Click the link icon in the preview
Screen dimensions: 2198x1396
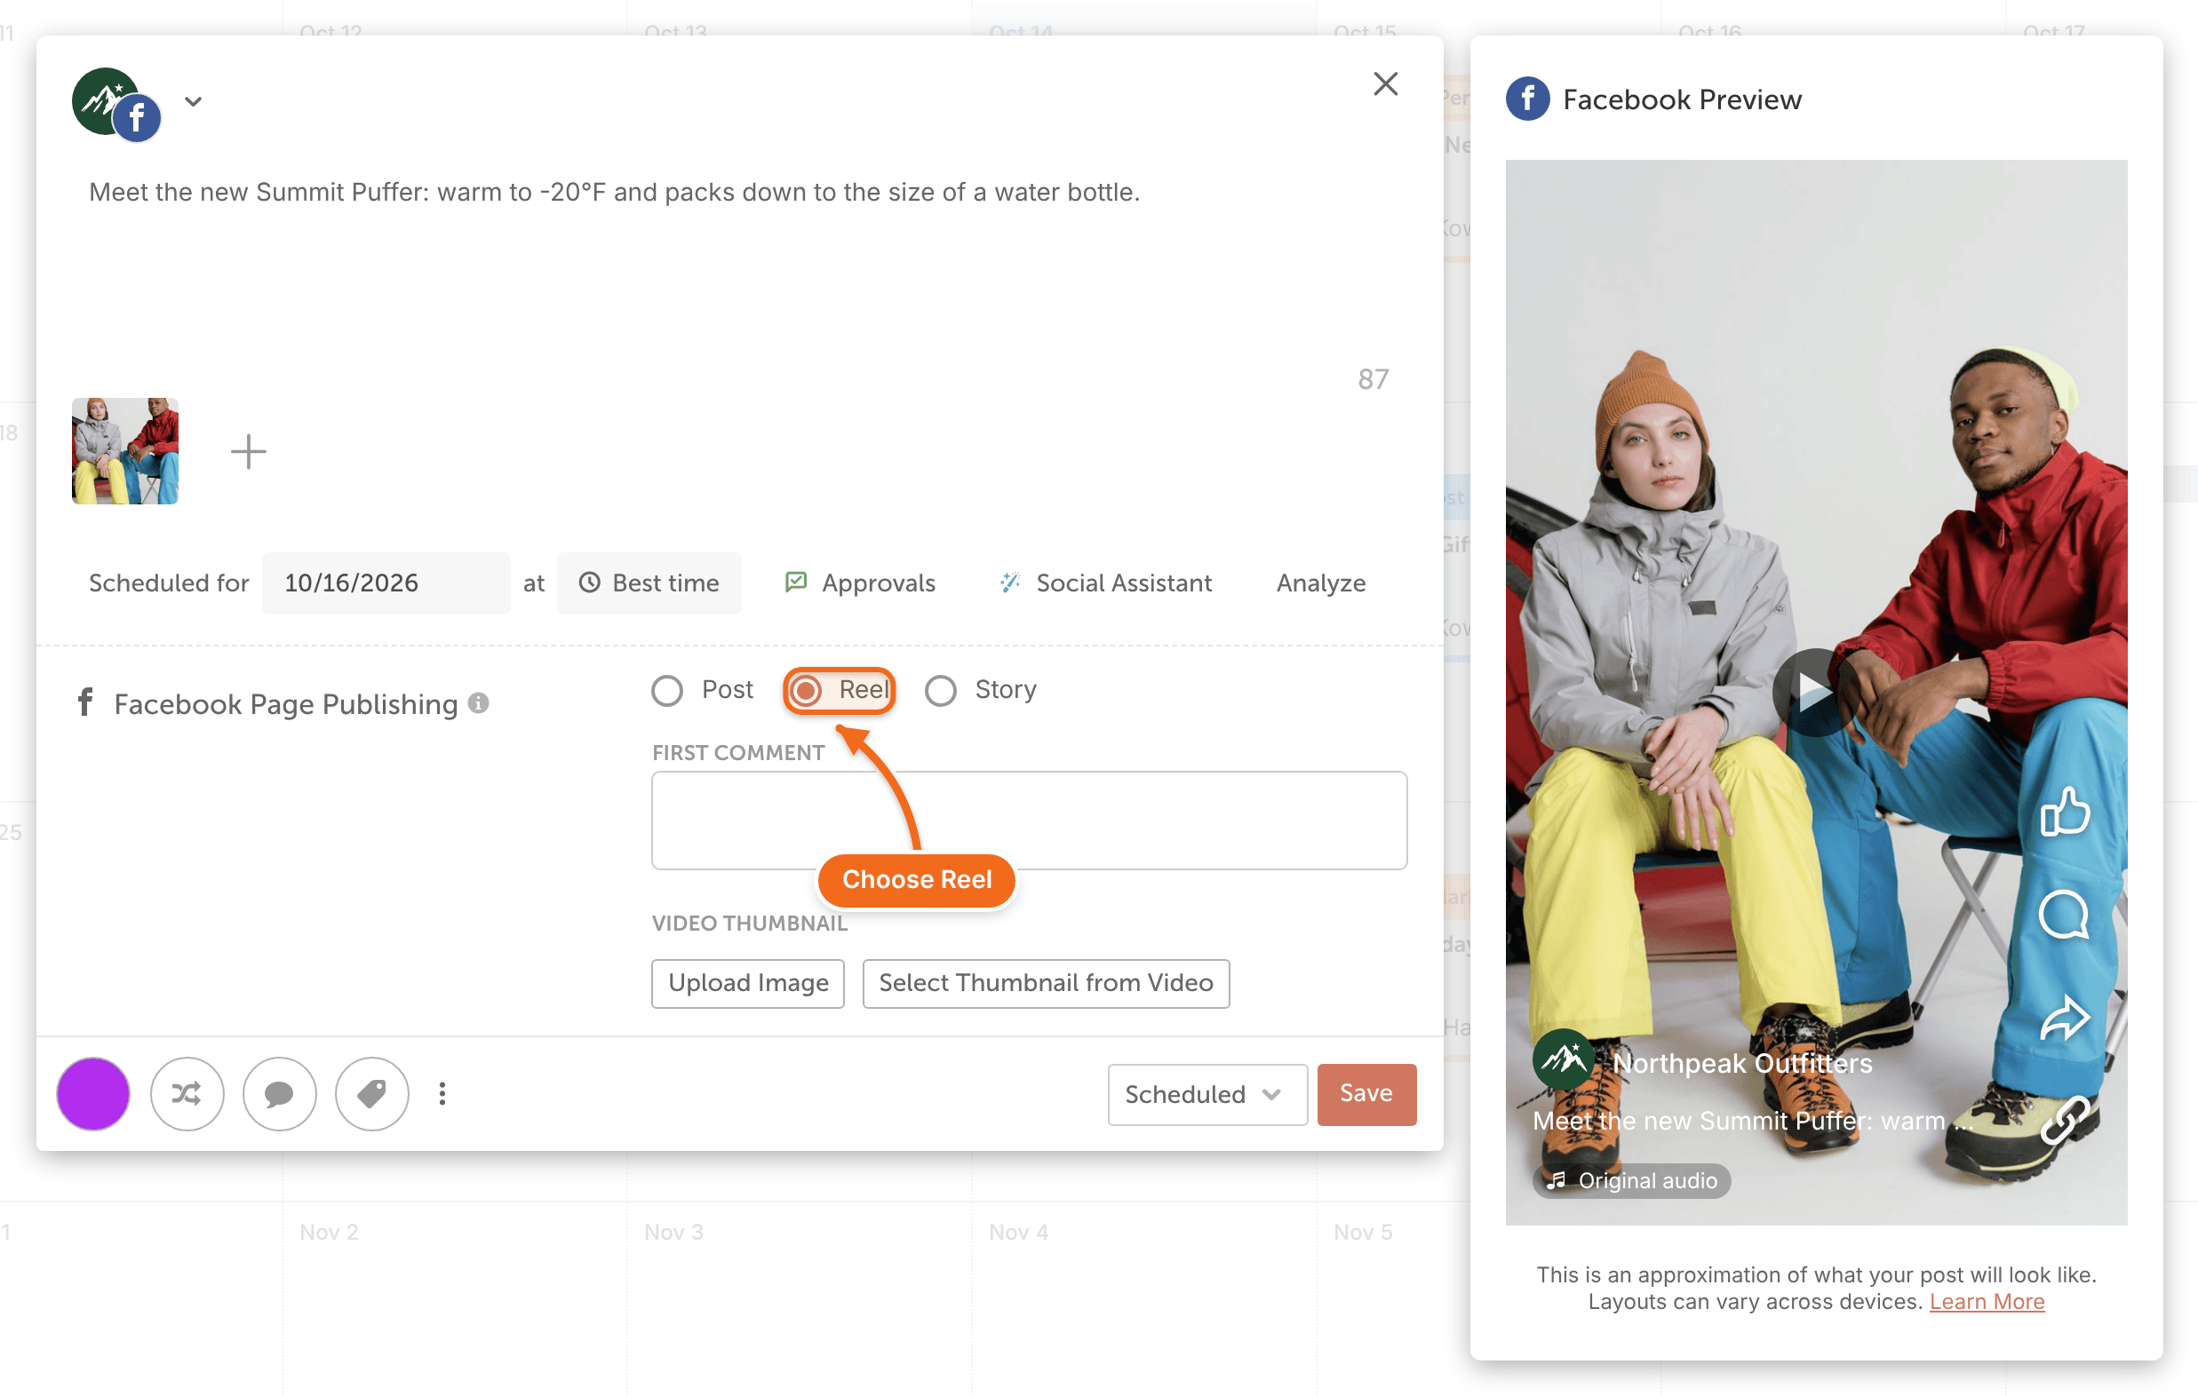click(x=2064, y=1120)
